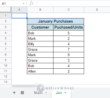This screenshot has width=110, height=98.
Task: Select row 9 header
Action: [x=6, y=60]
